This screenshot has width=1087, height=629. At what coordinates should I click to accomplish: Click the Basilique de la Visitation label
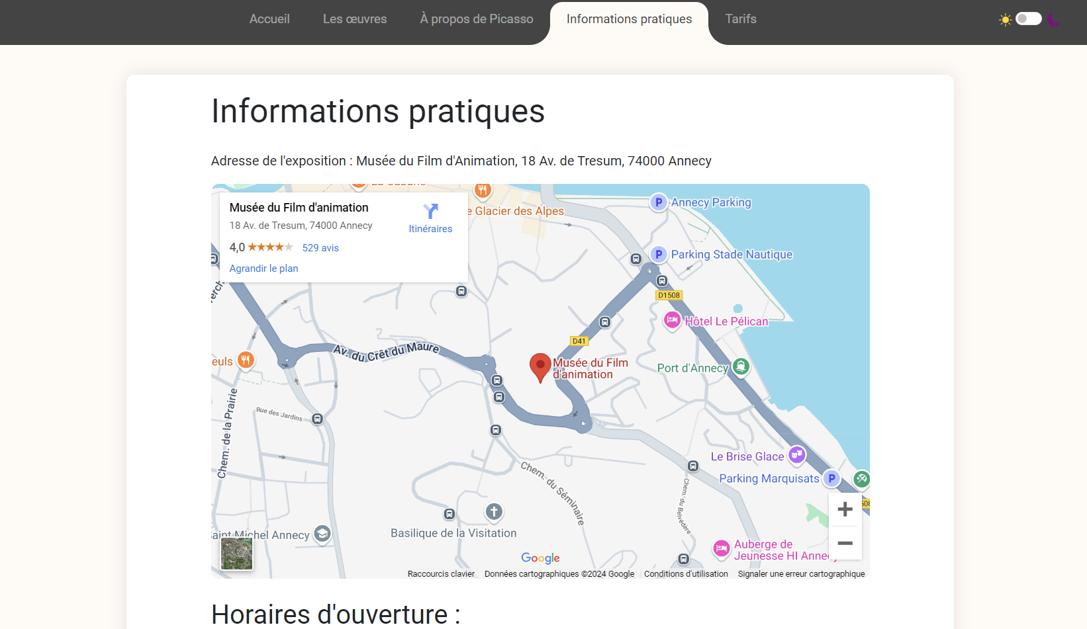tap(453, 533)
